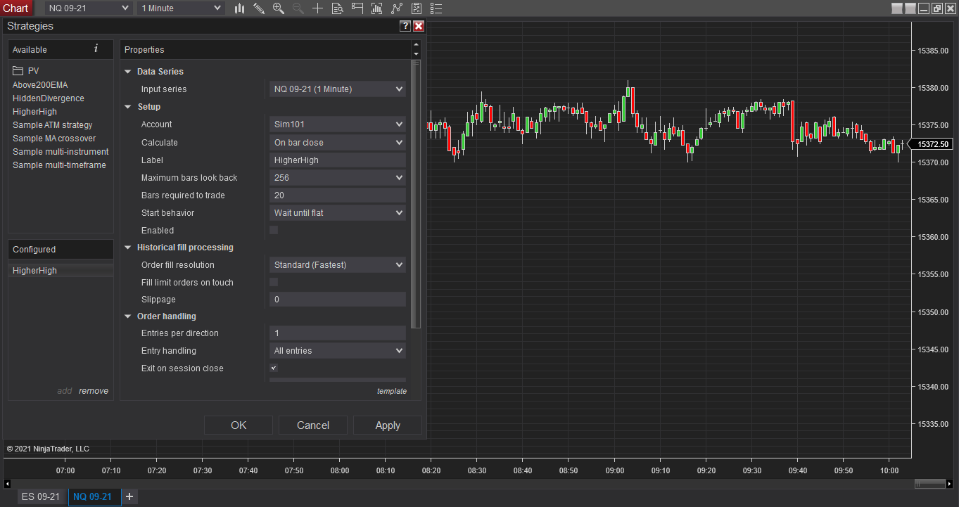The image size is (959, 507).
Task: Uncheck Exit on session close
Action: (274, 368)
